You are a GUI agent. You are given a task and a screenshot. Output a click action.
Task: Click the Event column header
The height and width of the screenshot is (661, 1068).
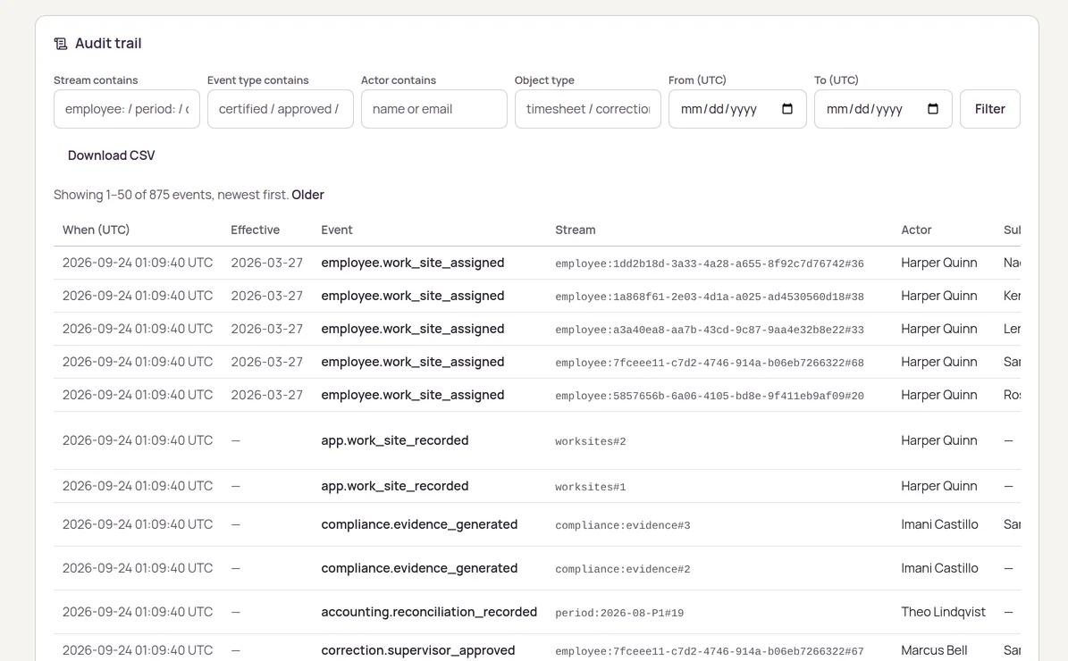point(336,230)
